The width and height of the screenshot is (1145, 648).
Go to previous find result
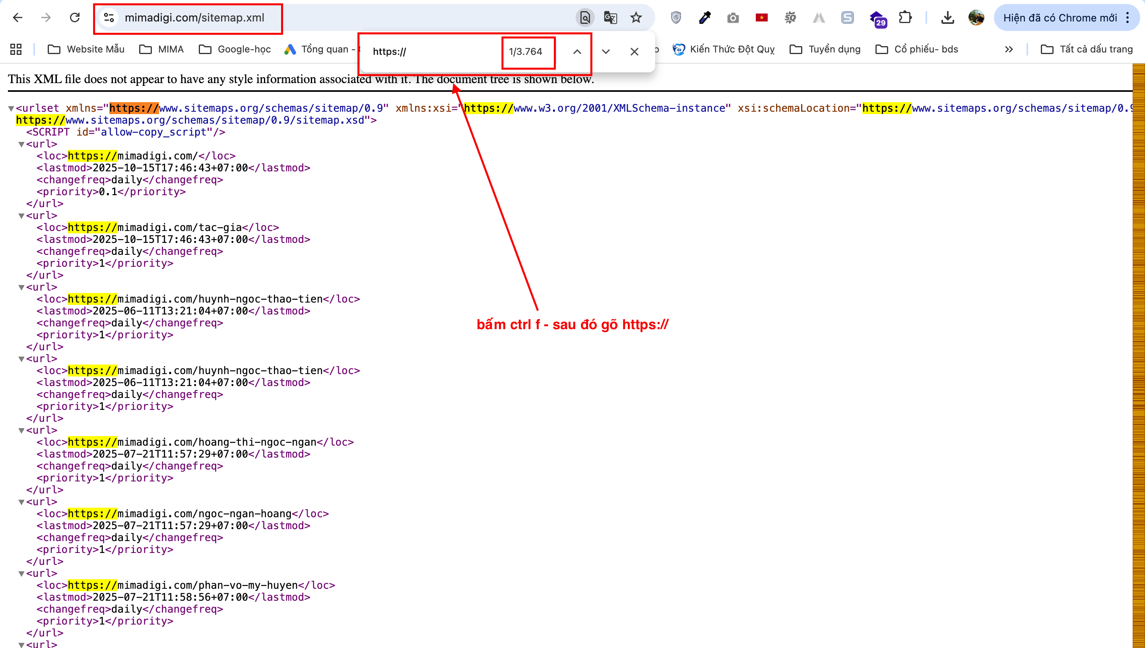click(x=577, y=52)
